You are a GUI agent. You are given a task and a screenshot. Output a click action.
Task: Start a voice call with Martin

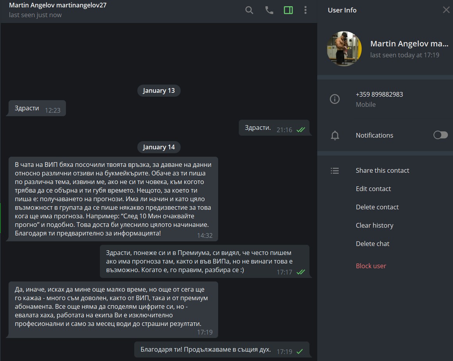(x=269, y=10)
